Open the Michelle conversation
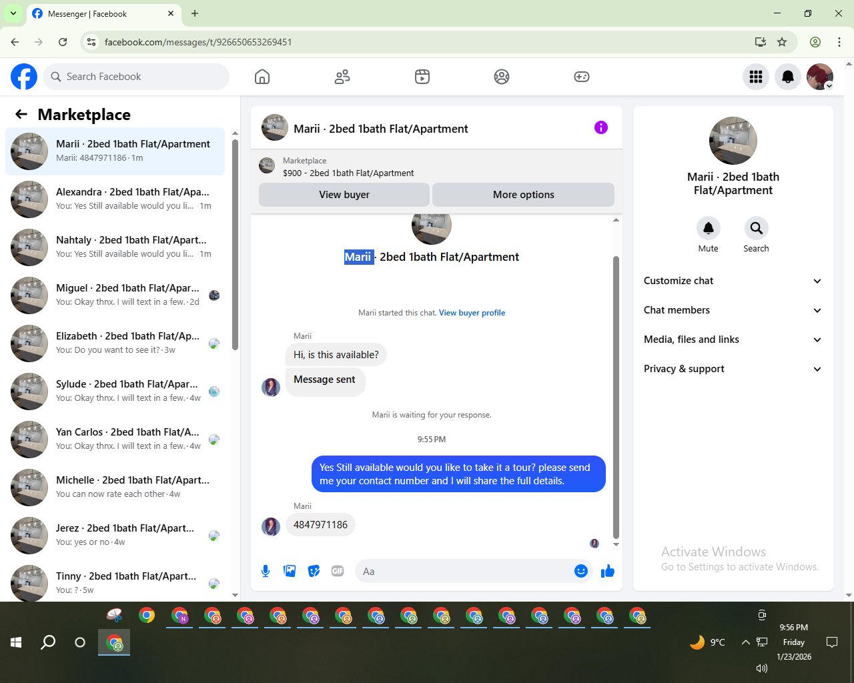 115,488
